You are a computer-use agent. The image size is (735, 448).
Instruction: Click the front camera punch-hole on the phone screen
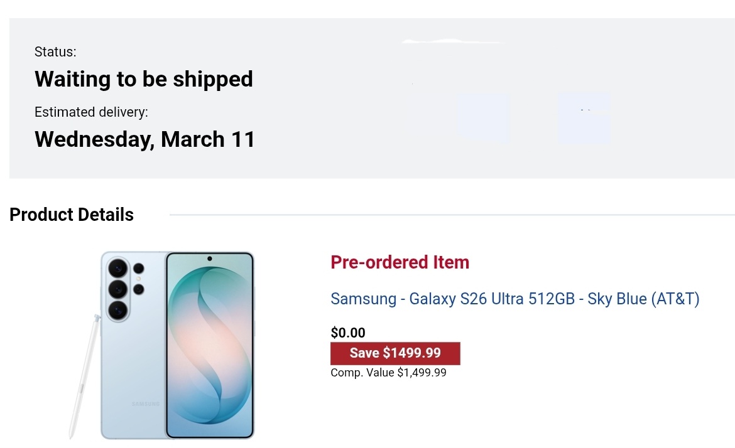tap(209, 259)
